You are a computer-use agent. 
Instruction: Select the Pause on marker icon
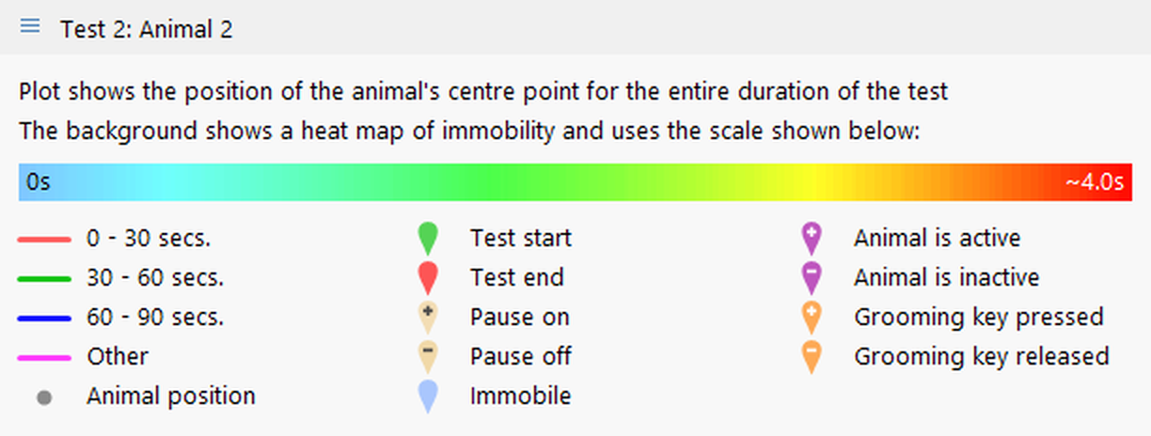(x=428, y=318)
